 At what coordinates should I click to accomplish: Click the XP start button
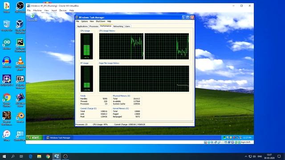[x=34, y=137]
